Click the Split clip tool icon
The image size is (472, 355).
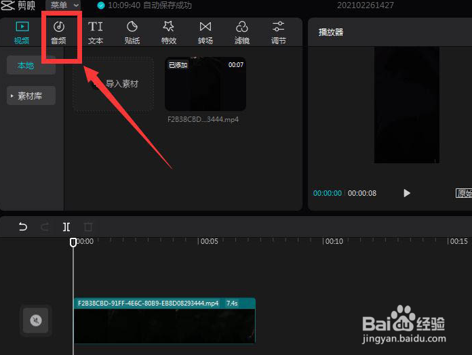[x=66, y=227]
